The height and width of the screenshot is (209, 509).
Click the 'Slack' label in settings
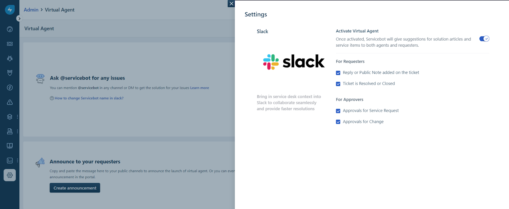[262, 31]
